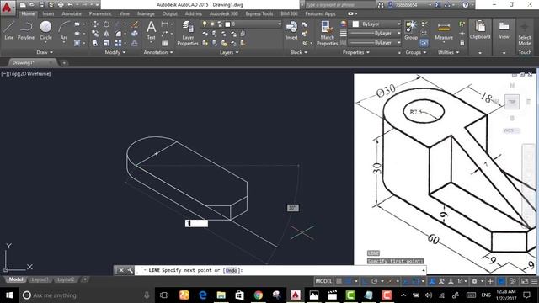539x303 pixels.
Task: Click the Undo arrow in quick access toolbar
Action: point(71,5)
